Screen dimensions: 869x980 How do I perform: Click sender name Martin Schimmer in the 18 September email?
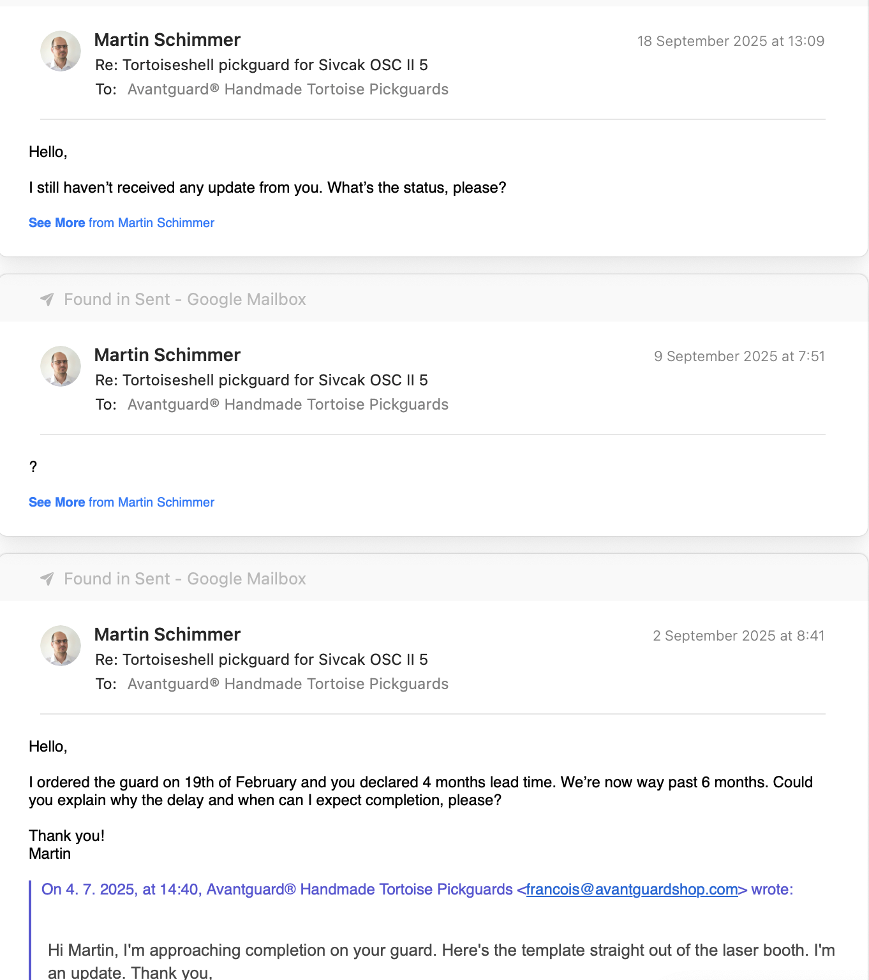(x=167, y=40)
